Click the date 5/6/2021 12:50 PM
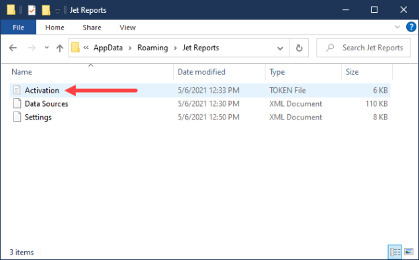Screen dimensions: 419x260 tap(208, 117)
